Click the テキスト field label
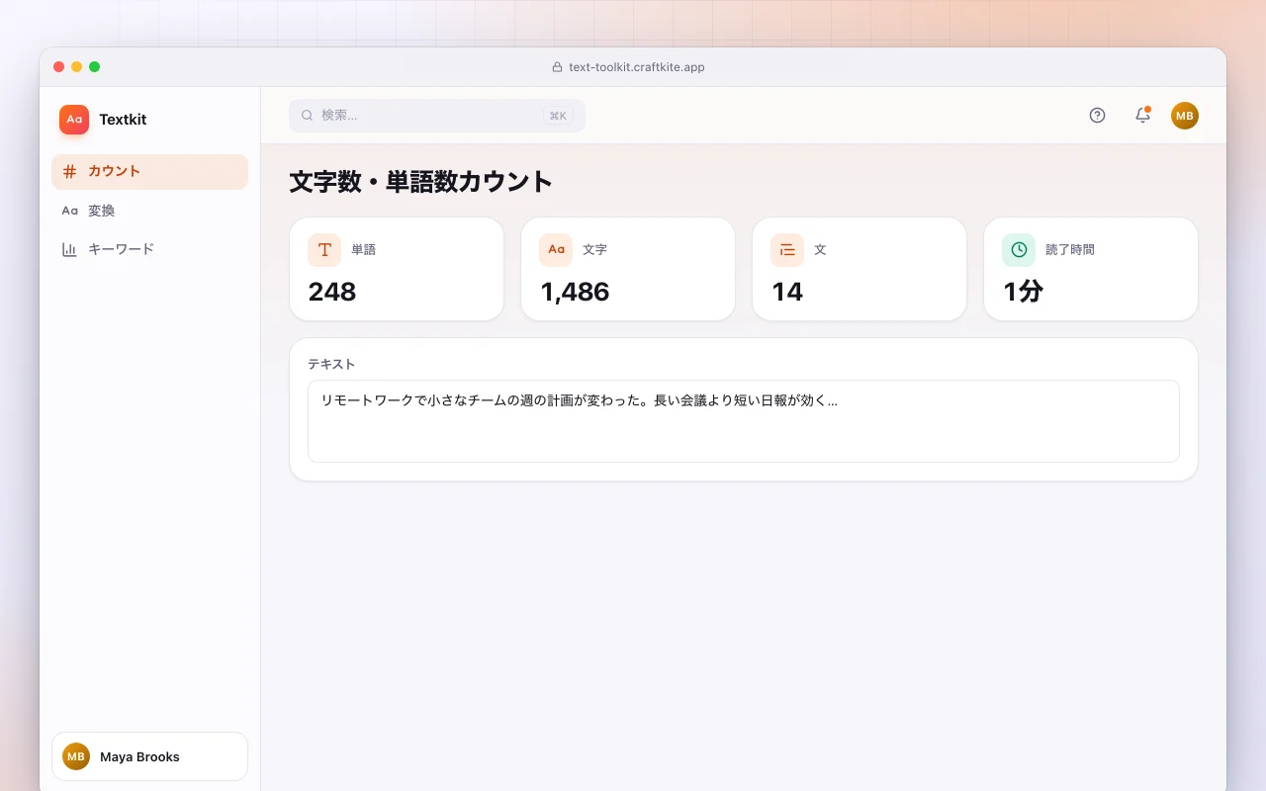The height and width of the screenshot is (791, 1266). (x=331, y=364)
